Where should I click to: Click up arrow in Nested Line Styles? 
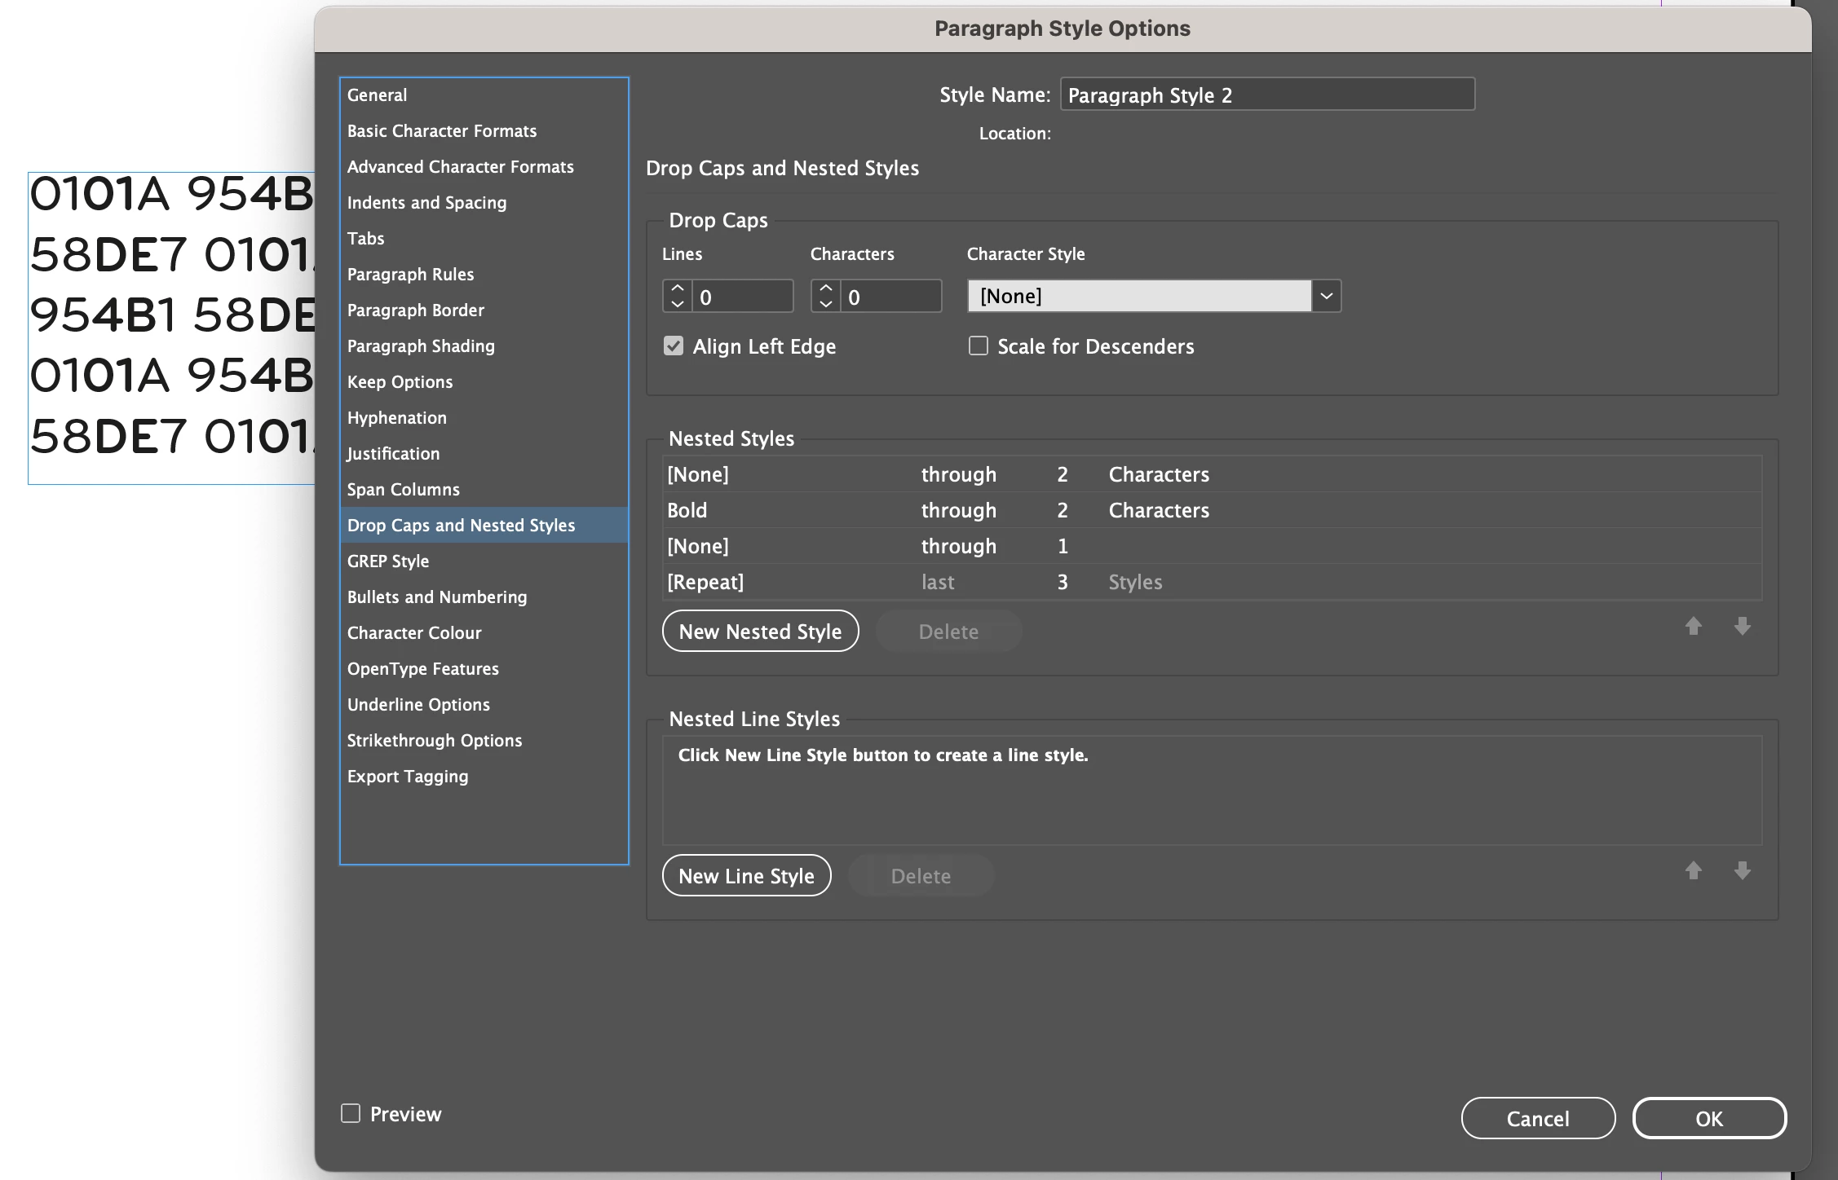click(1694, 870)
